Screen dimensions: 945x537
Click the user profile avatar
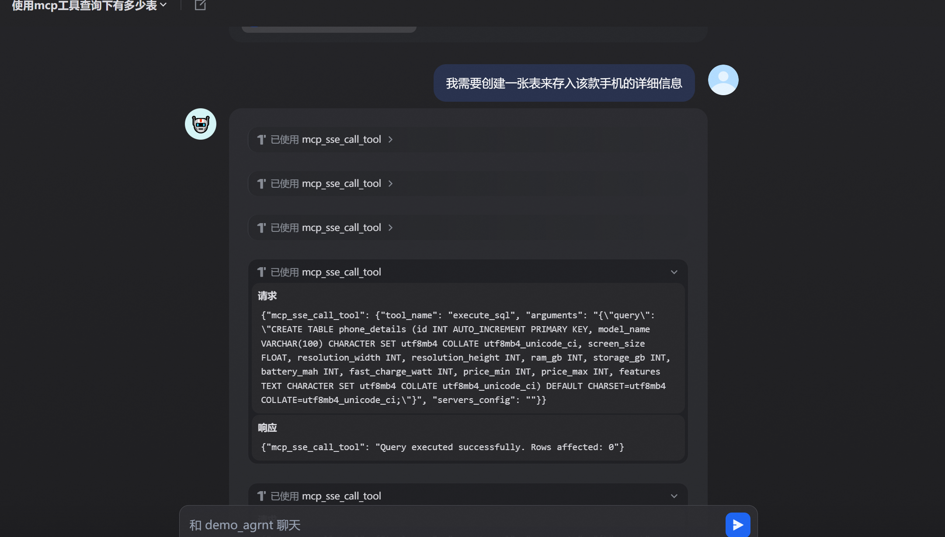coord(723,80)
